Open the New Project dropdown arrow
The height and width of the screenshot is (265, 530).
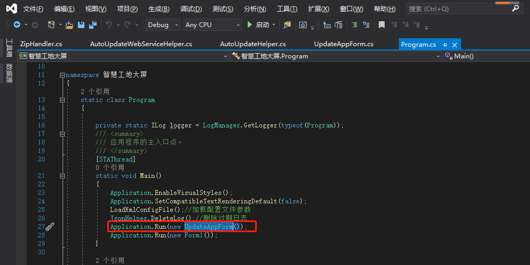(x=60, y=25)
